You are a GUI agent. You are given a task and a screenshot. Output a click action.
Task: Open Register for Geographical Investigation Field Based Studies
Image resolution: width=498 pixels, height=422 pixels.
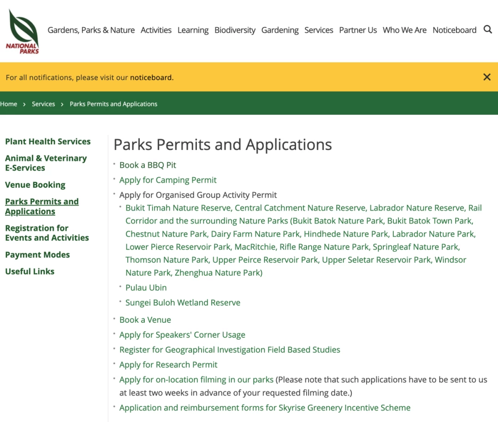pyautogui.click(x=230, y=350)
